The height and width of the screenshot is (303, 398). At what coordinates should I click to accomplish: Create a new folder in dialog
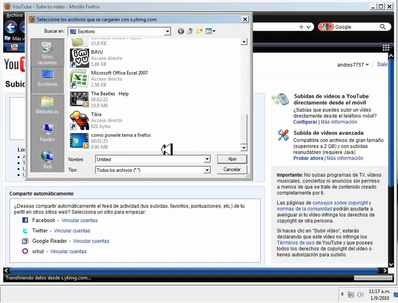click(x=199, y=32)
